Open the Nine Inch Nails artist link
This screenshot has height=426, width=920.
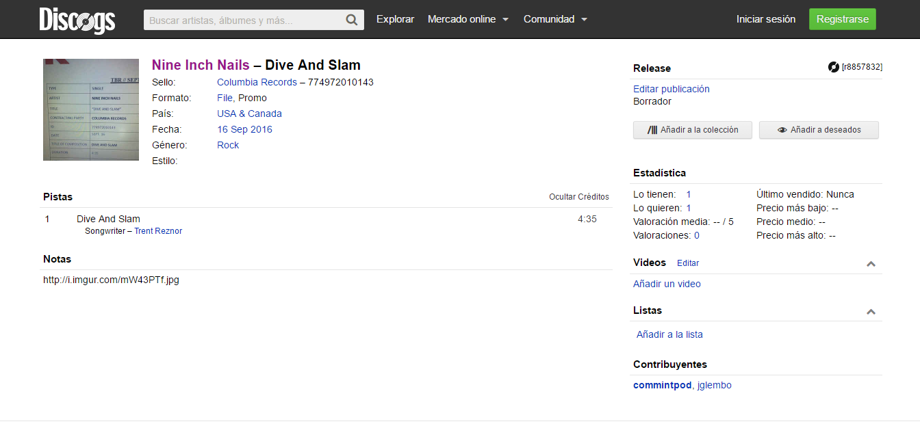pos(201,65)
